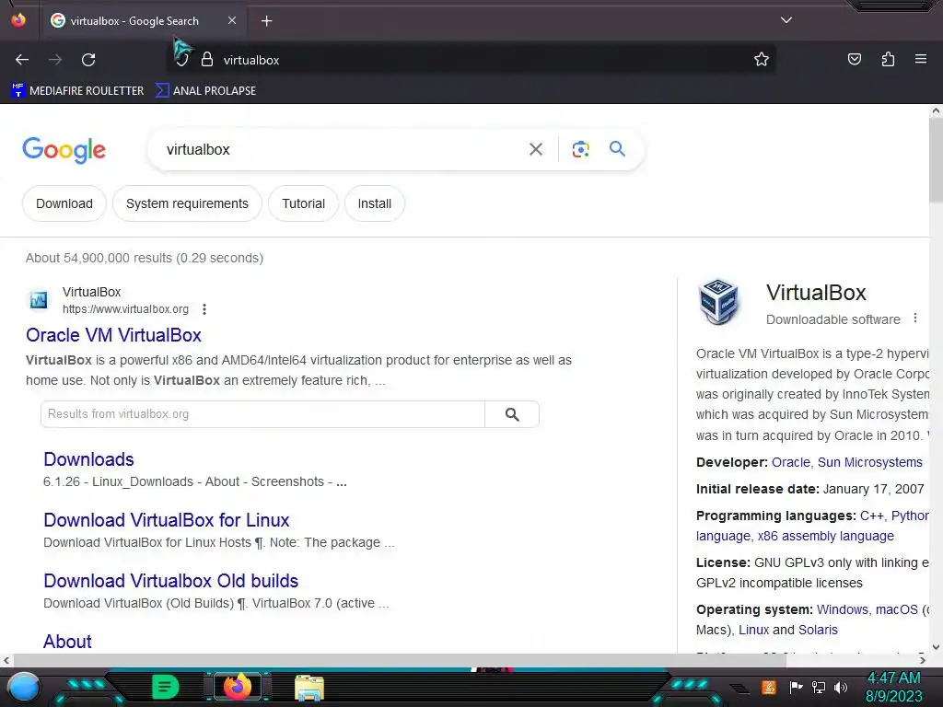The image size is (943, 707).
Task: Open the taskbar clock showing 4:47 AM
Action: coord(893,687)
